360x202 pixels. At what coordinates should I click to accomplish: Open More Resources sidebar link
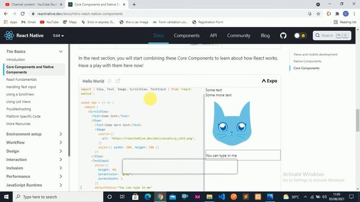pos(19,123)
